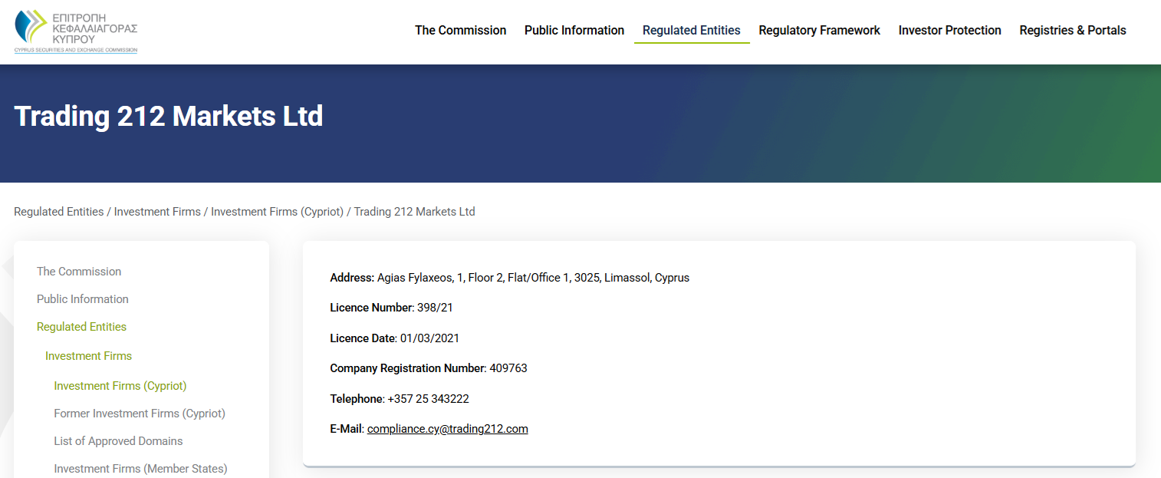Select Regulated Entities in sidebar
The width and height of the screenshot is (1161, 478).
81,327
